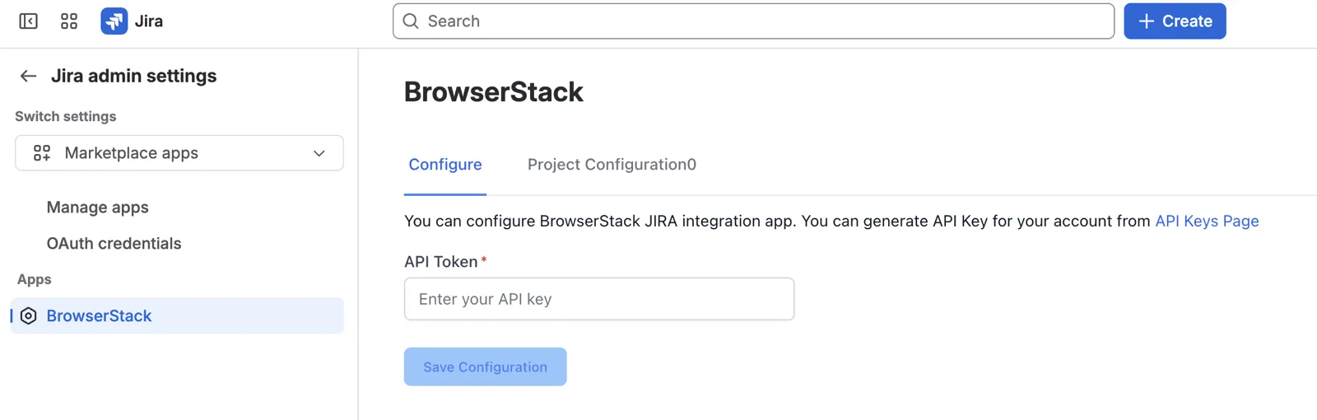The height and width of the screenshot is (420, 1317).
Task: Select BrowserStack in the Apps list
Action: coord(177,316)
